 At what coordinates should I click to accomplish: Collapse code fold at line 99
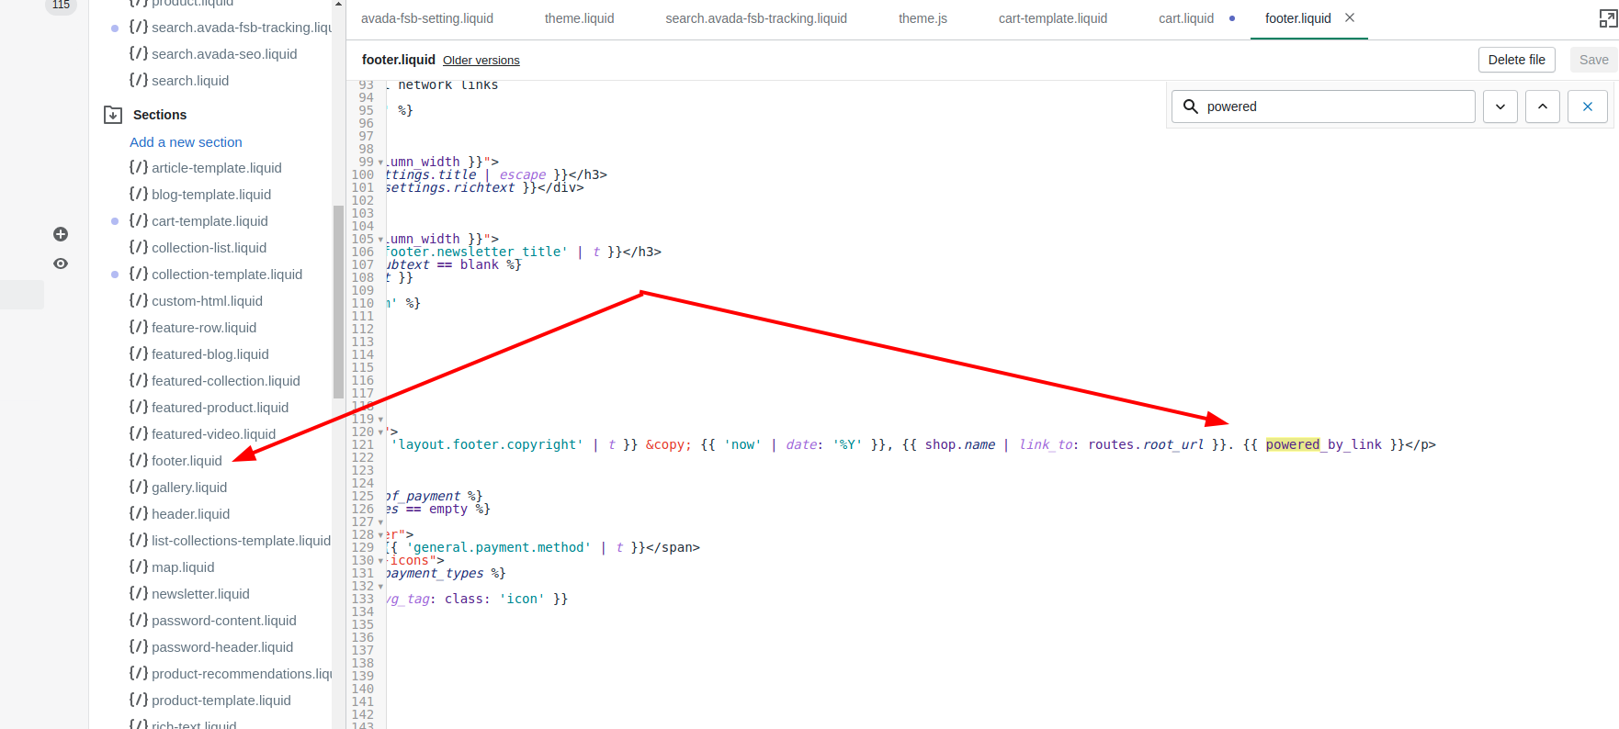[380, 163]
